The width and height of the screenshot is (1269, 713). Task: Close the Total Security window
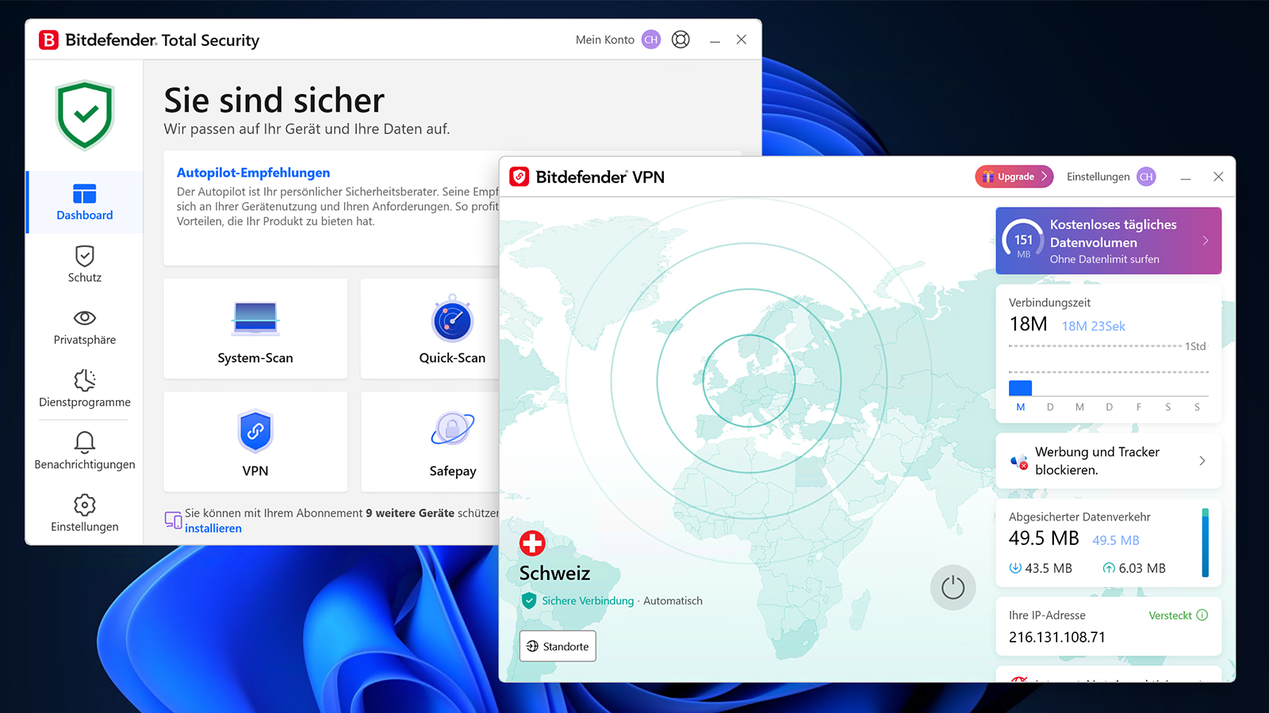click(x=741, y=40)
